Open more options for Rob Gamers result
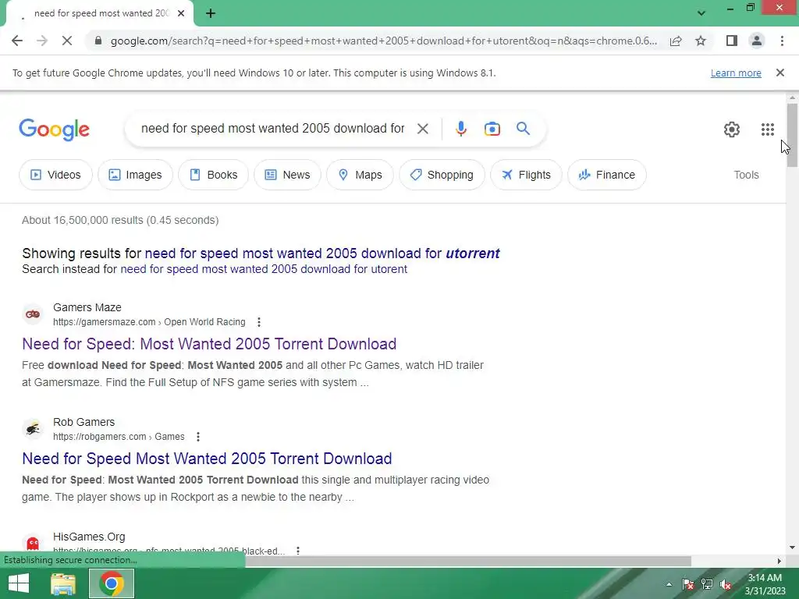Viewport: 799px width, 599px height. tap(198, 437)
